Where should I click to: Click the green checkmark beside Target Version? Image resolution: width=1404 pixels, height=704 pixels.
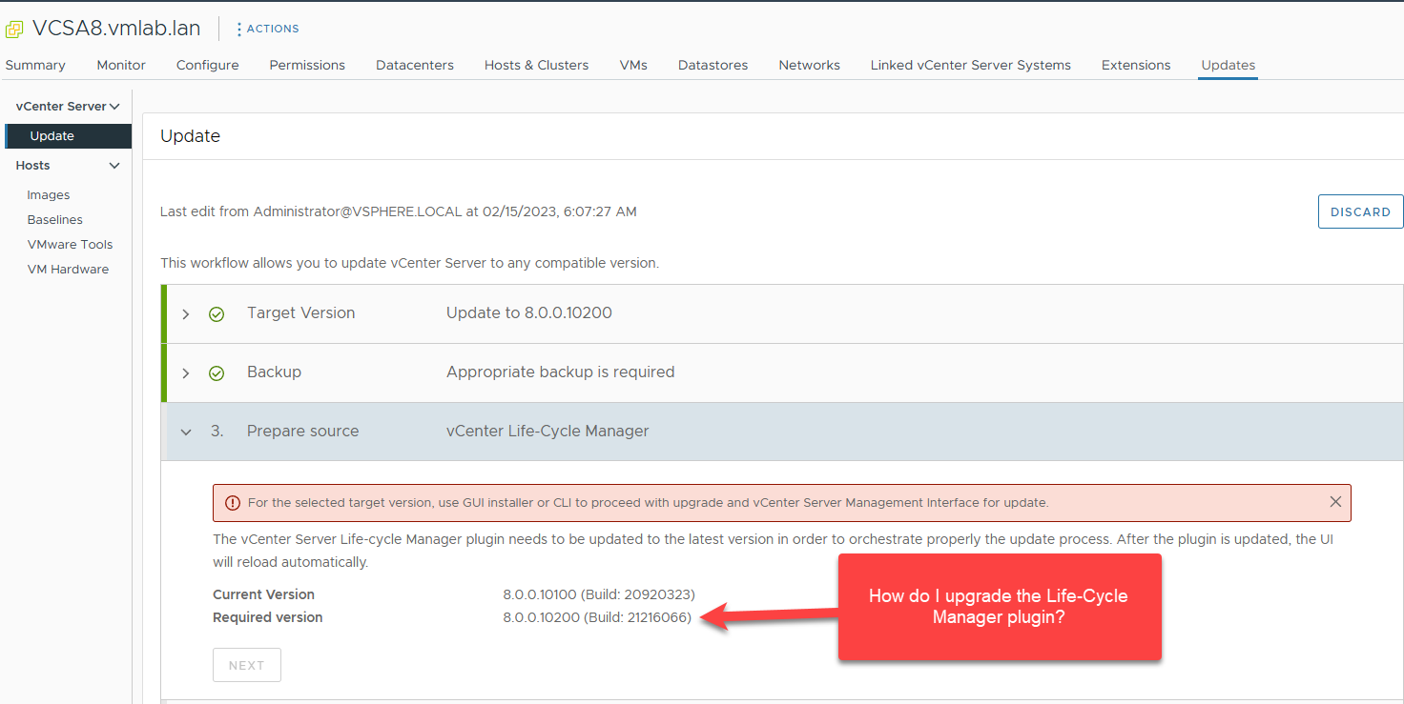217,313
